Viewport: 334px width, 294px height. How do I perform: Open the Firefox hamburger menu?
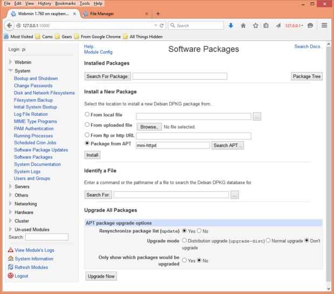click(x=324, y=25)
